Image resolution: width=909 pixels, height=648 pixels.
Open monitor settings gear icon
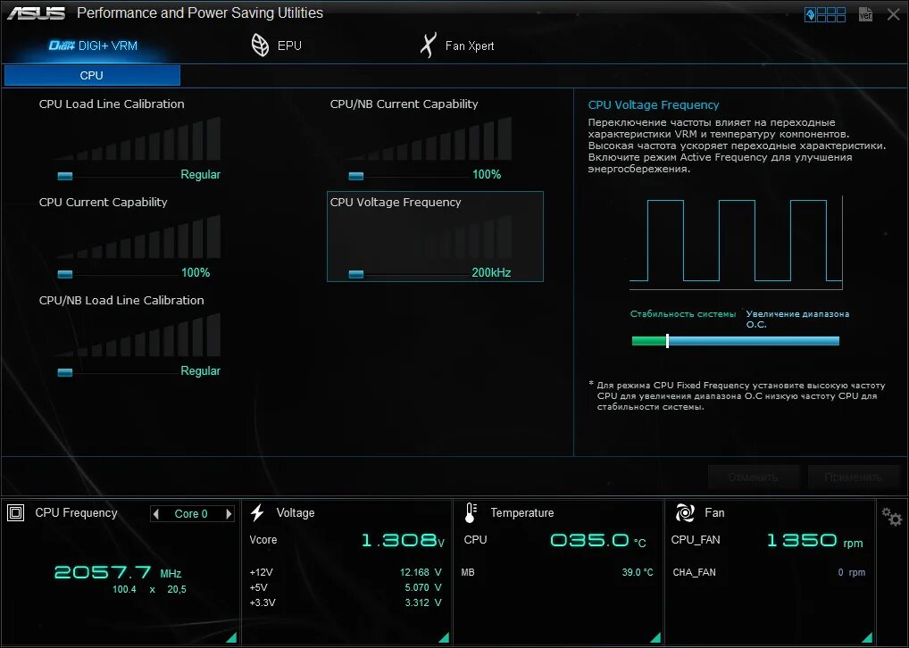pyautogui.click(x=892, y=516)
